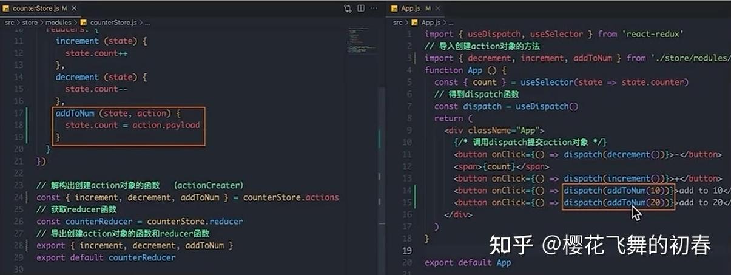Open 'store' breadcrumb segment

(x=30, y=22)
